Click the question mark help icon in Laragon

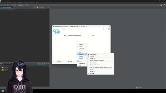(x=106, y=29)
